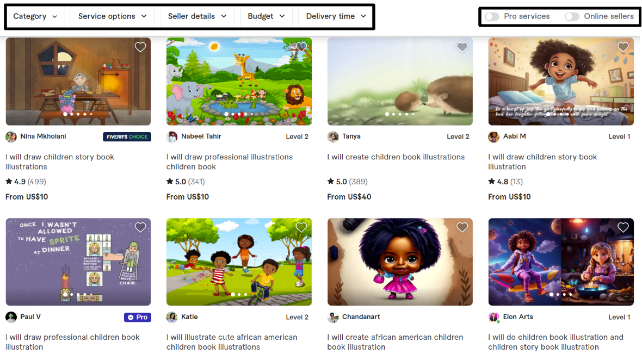Favorite Nina Mkholani's gig with heart icon

point(140,47)
